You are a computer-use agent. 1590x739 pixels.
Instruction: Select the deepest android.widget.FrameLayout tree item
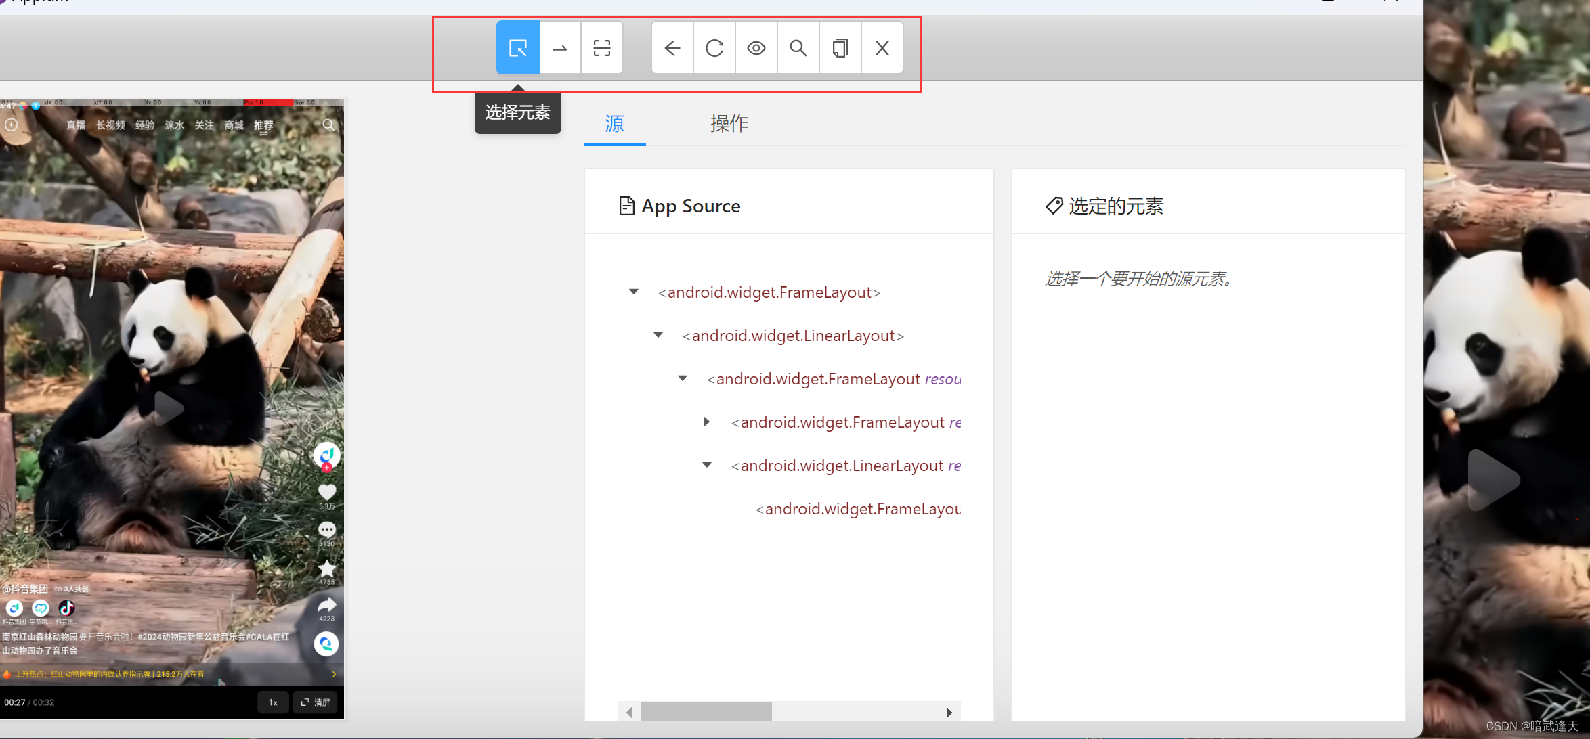click(857, 509)
